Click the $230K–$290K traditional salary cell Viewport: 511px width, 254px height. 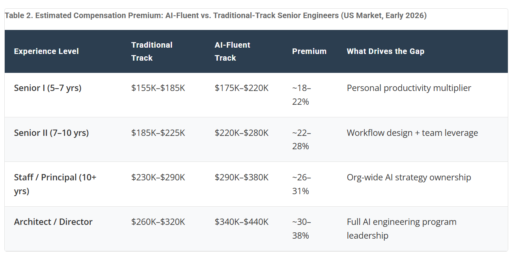pos(158,177)
